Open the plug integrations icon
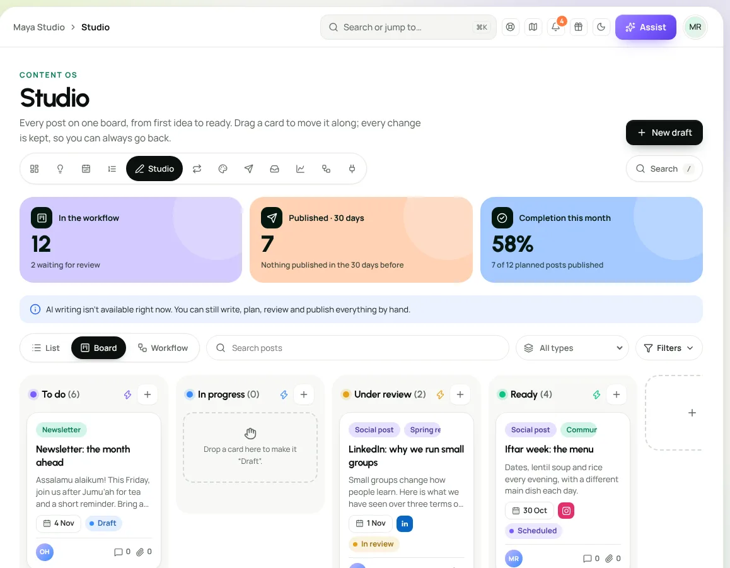 tap(352, 169)
